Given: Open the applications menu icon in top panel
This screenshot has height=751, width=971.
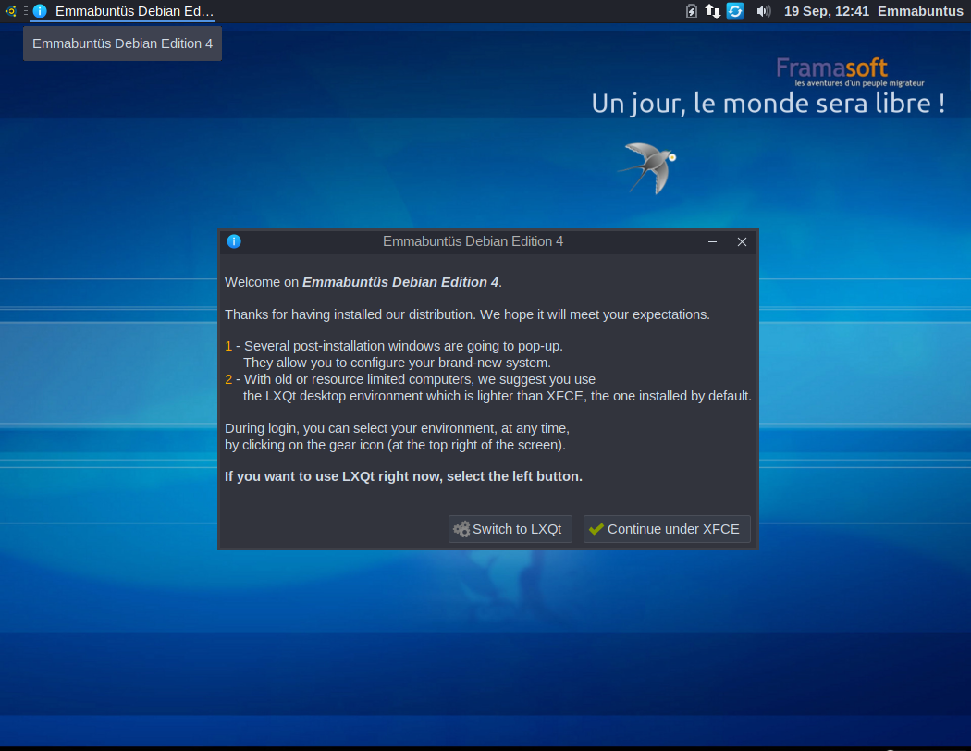Looking at the screenshot, I should pyautogui.click(x=10, y=11).
